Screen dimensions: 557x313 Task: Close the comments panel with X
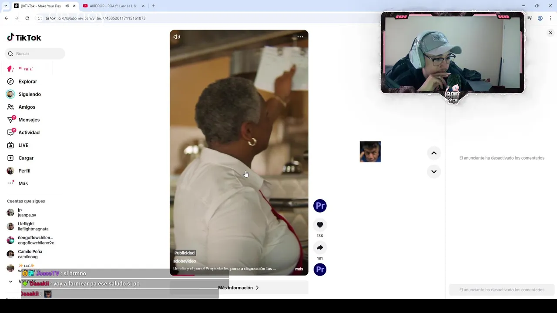(550, 33)
